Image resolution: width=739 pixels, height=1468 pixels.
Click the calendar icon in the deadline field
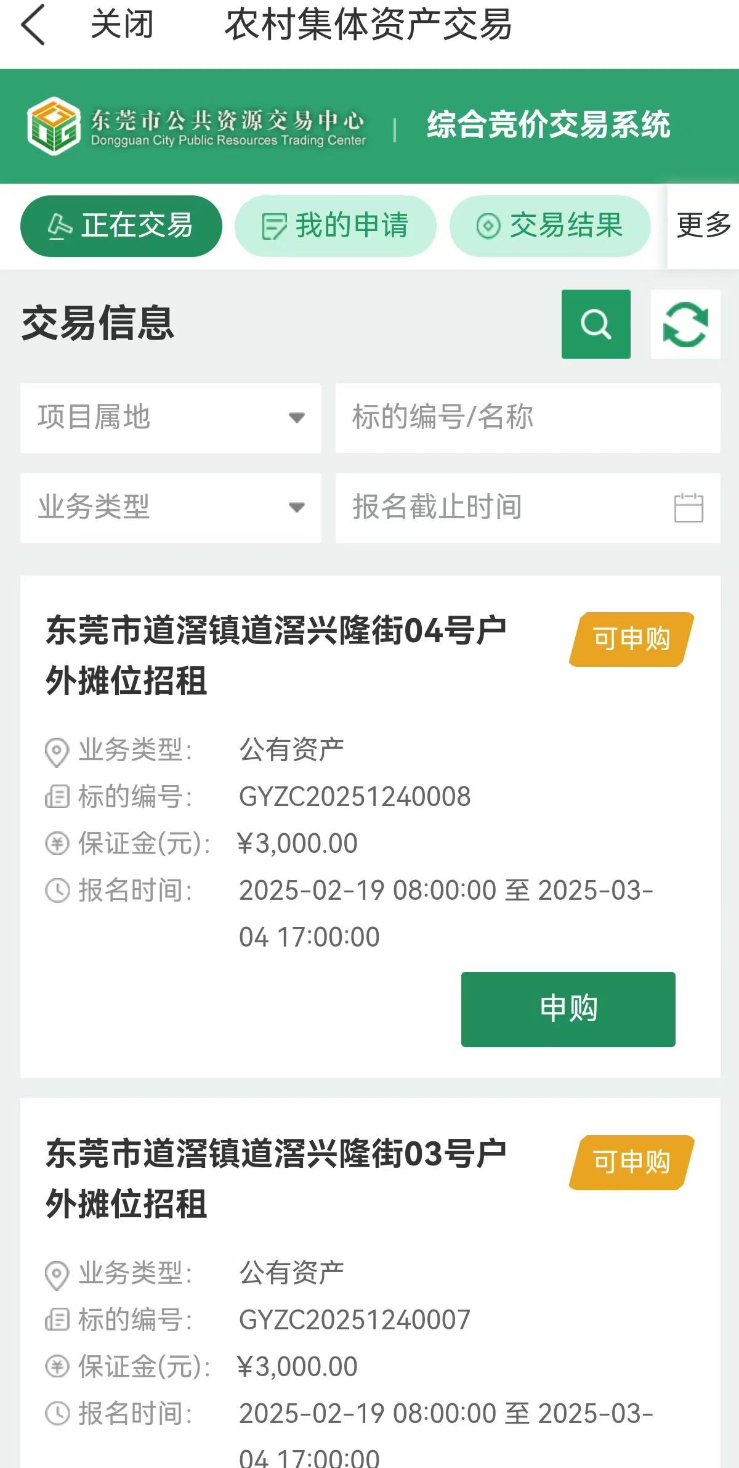tap(689, 508)
